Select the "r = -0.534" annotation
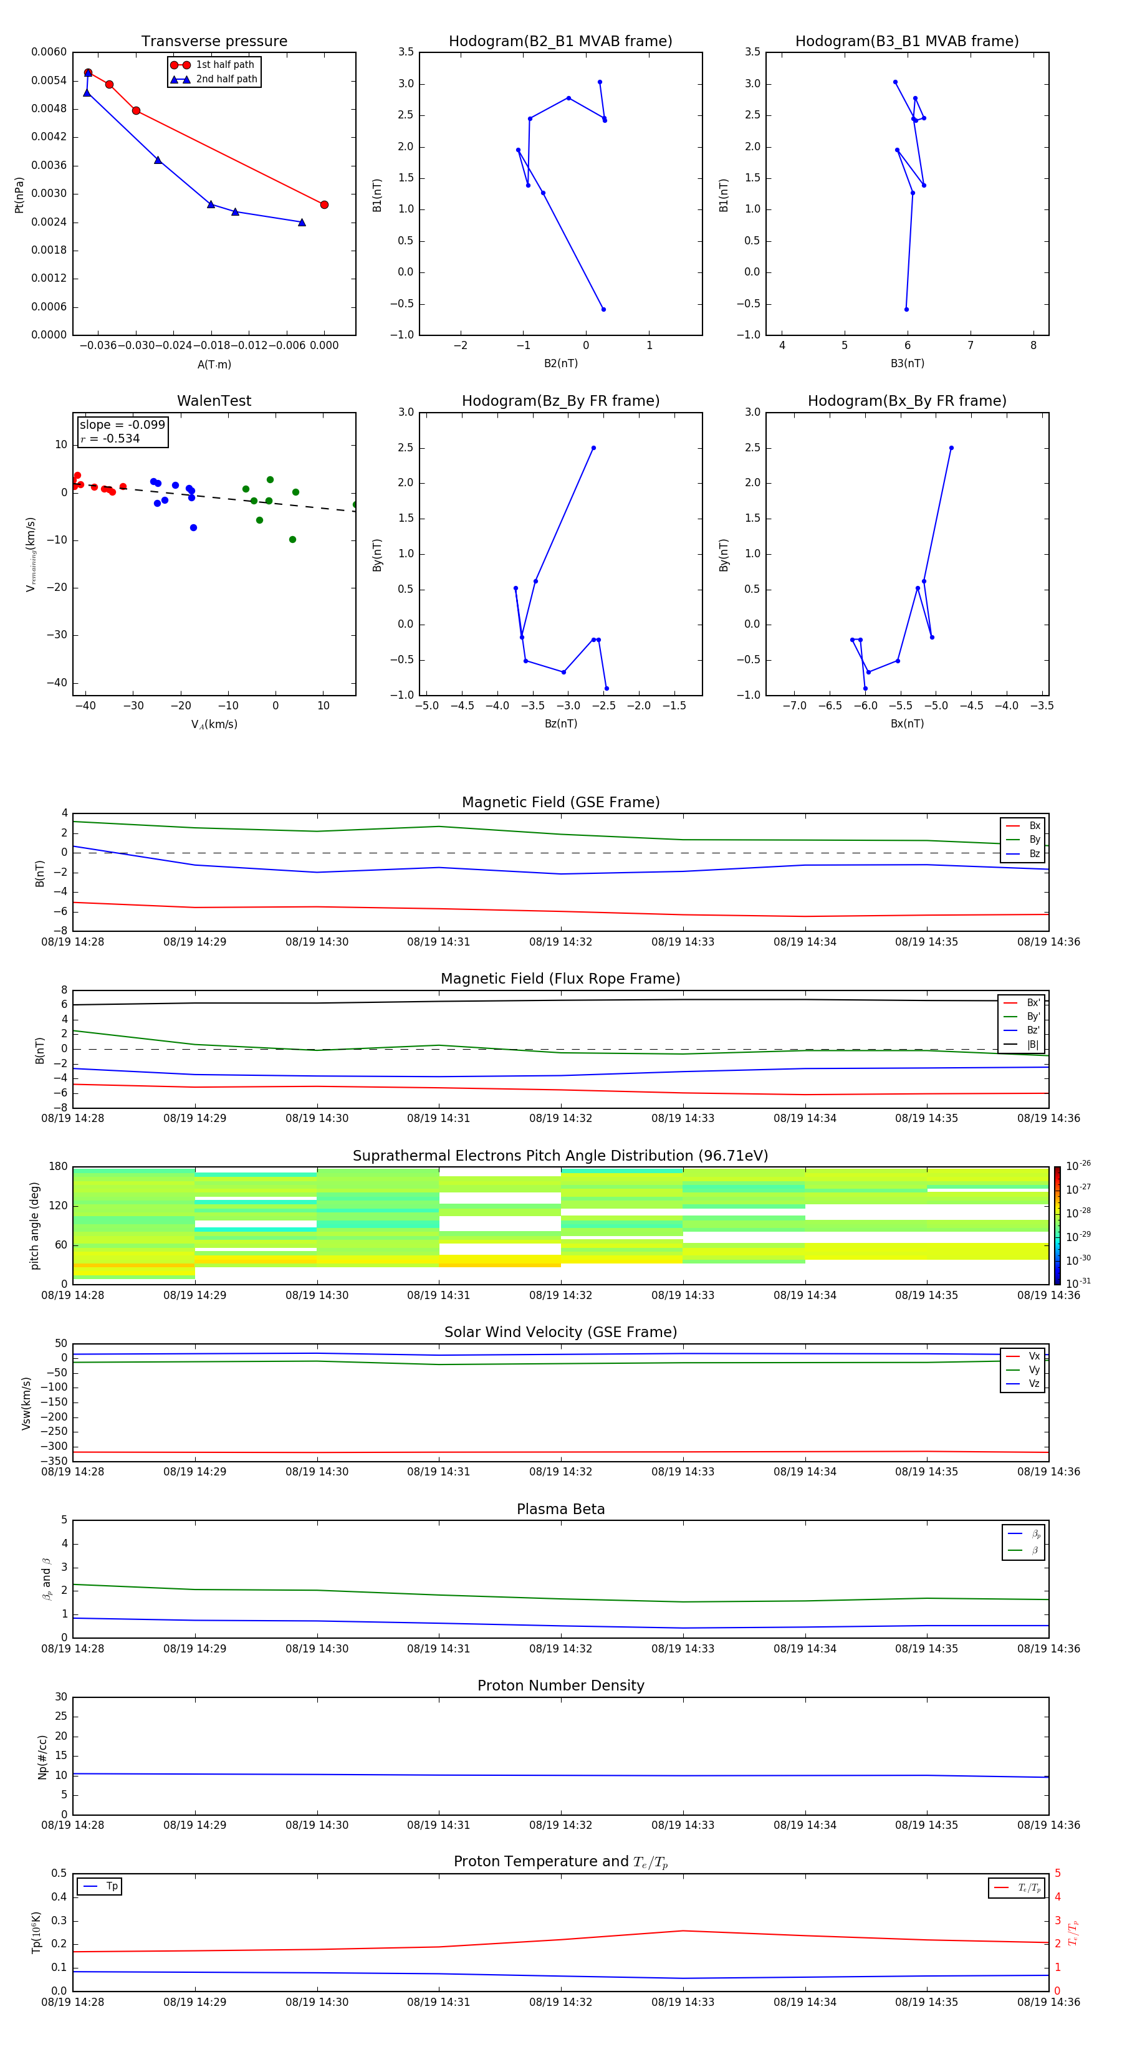 tap(110, 438)
